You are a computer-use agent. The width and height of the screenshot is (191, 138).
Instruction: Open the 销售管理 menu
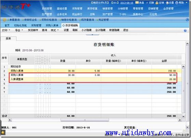[x=108, y=9]
